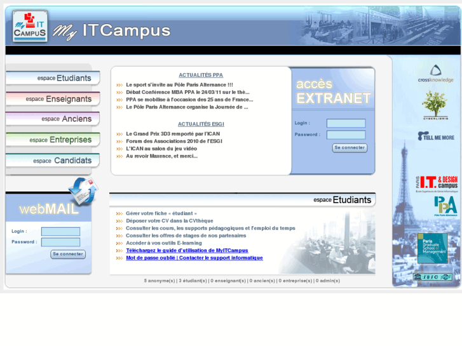Open the espace Candidats menu

coord(53,161)
